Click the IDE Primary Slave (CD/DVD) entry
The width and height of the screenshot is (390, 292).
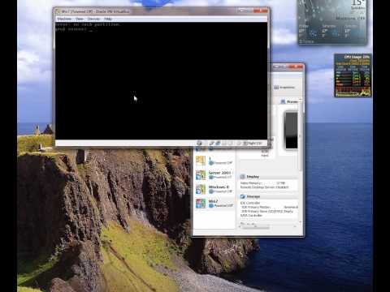(x=267, y=211)
